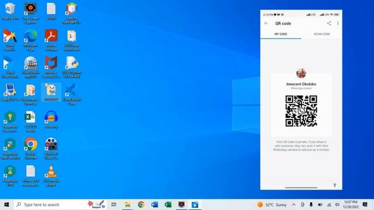374x210 pixels.
Task: Show hidden system tray icons chevron
Action: 293,205
